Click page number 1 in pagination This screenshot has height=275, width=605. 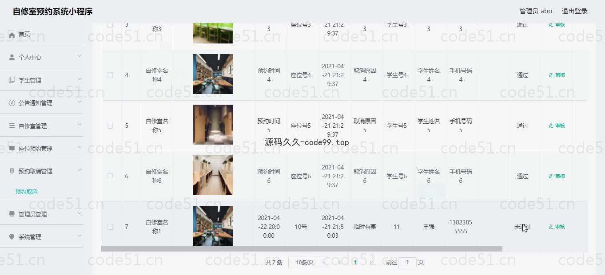[x=355, y=263]
